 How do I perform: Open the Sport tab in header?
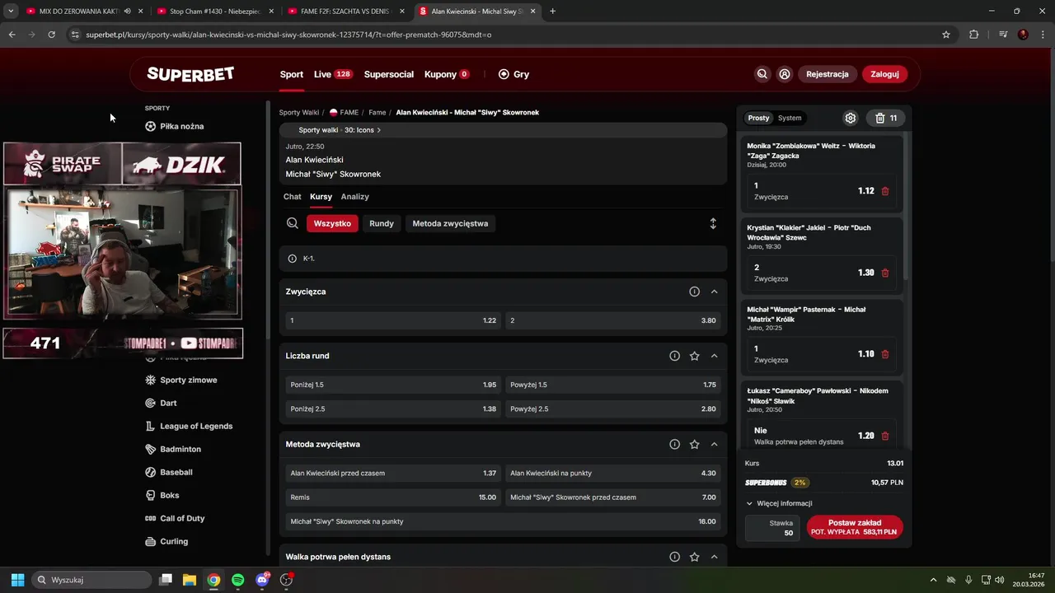[x=292, y=74]
